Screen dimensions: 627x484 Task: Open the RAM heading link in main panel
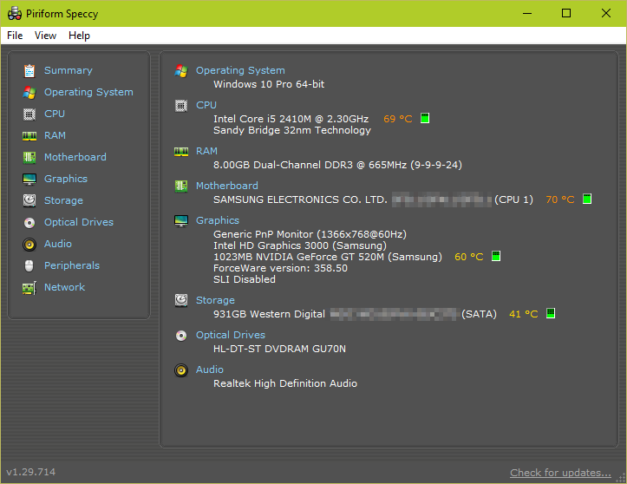click(x=206, y=151)
